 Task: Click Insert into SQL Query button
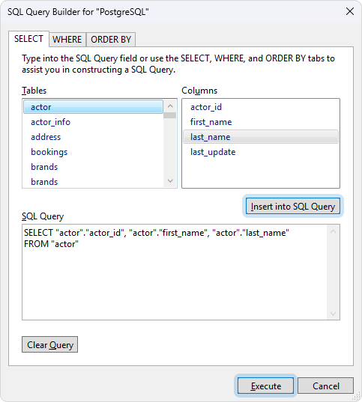(x=293, y=206)
